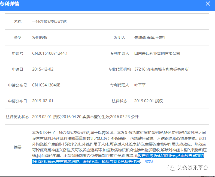
Task: Click the 专业代理机构 field label
Action: click(120, 69)
